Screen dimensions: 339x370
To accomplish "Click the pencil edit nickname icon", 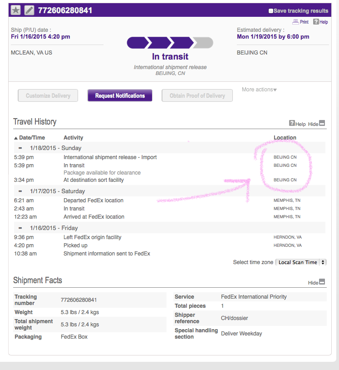I will click(x=29, y=10).
